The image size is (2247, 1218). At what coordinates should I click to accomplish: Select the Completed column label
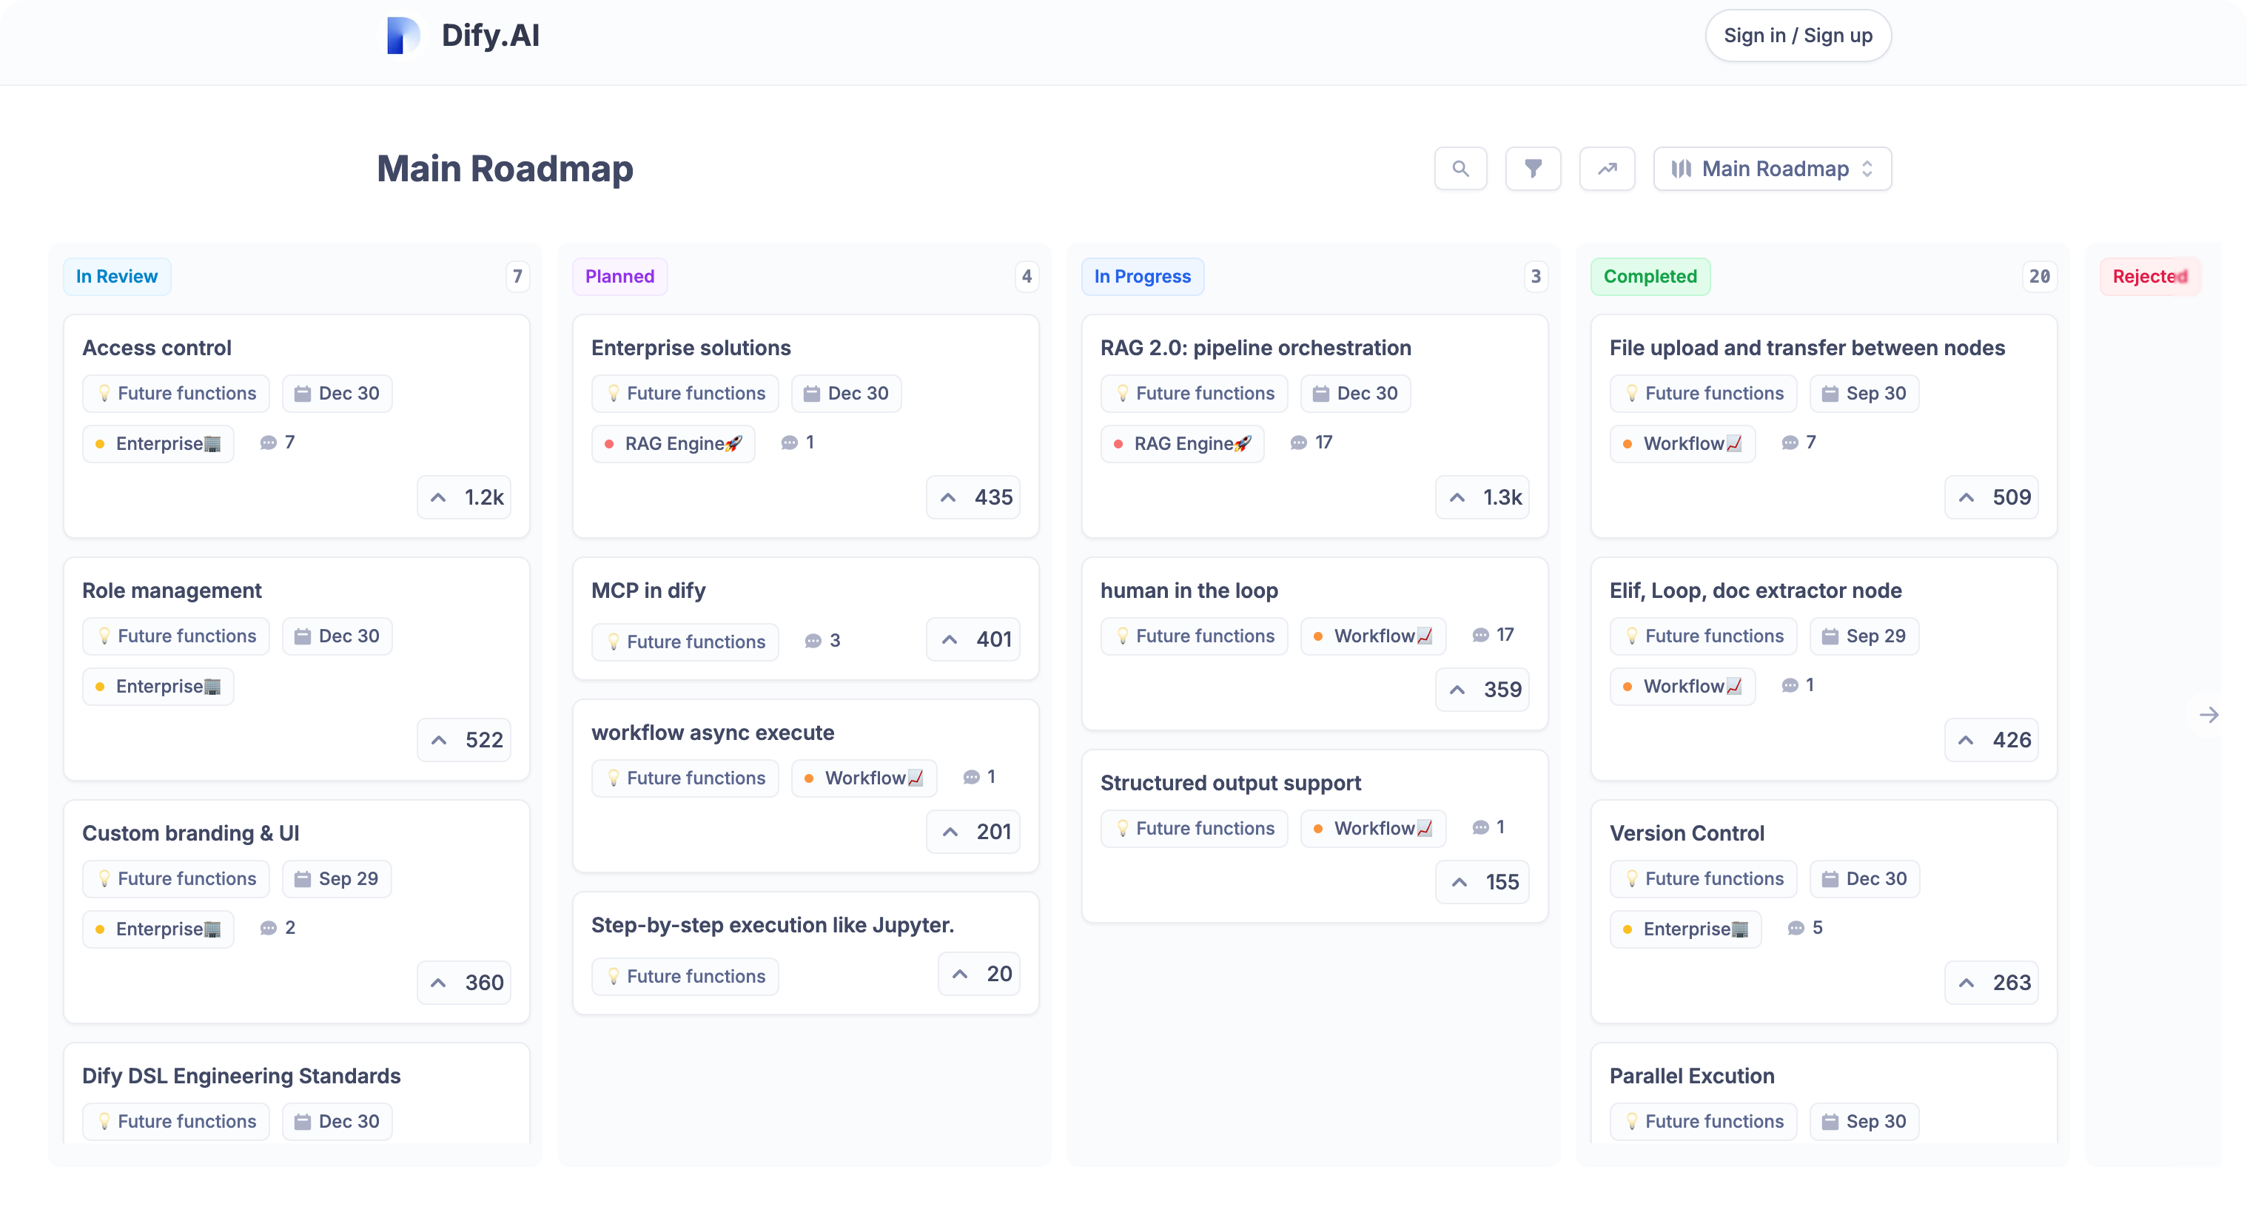coord(1650,277)
